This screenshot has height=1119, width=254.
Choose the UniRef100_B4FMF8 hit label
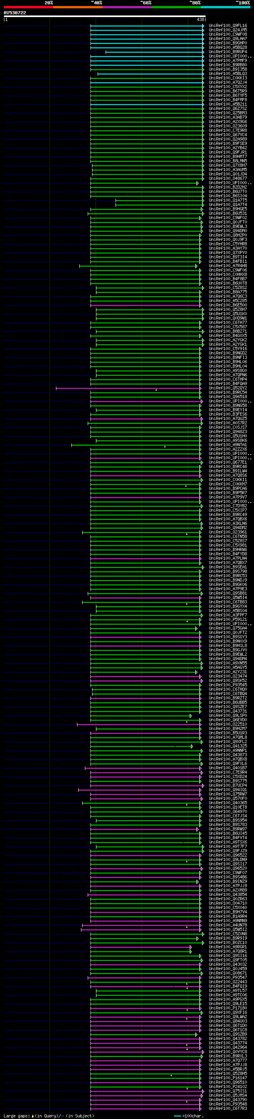click(x=228, y=100)
